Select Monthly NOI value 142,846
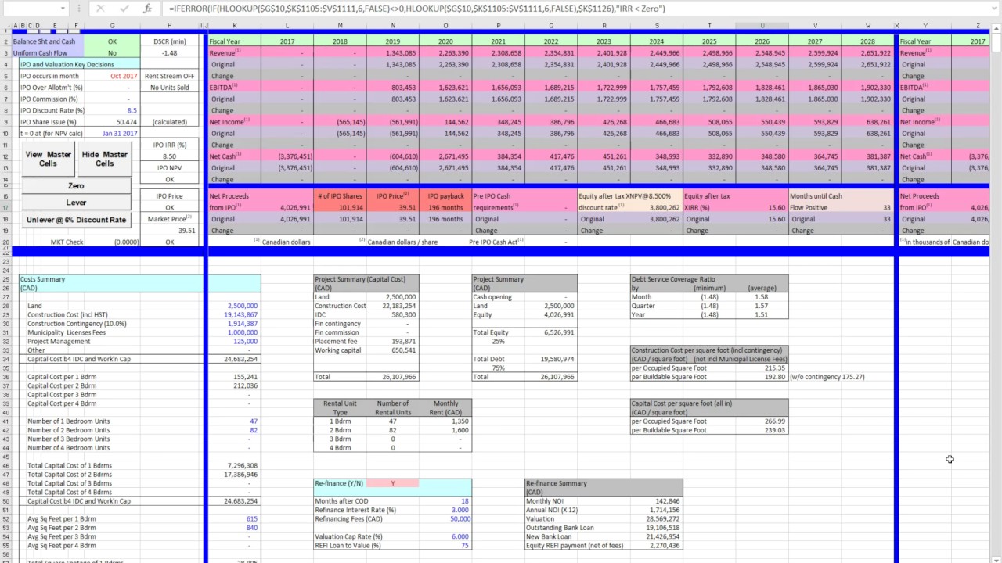This screenshot has height=563, width=1002. coord(657,501)
